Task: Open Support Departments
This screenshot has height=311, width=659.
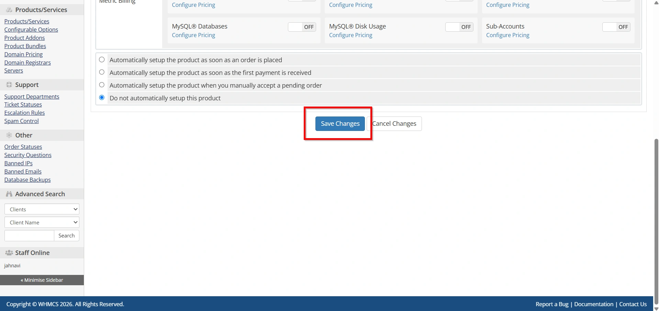Action: coord(32,97)
